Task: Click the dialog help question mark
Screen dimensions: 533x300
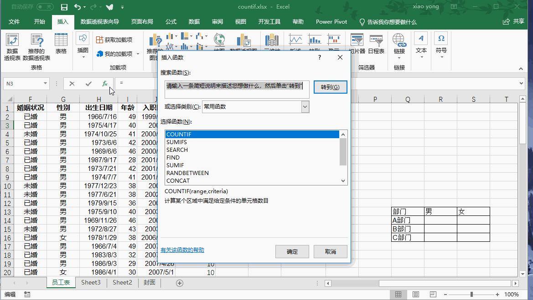Action: 320,57
